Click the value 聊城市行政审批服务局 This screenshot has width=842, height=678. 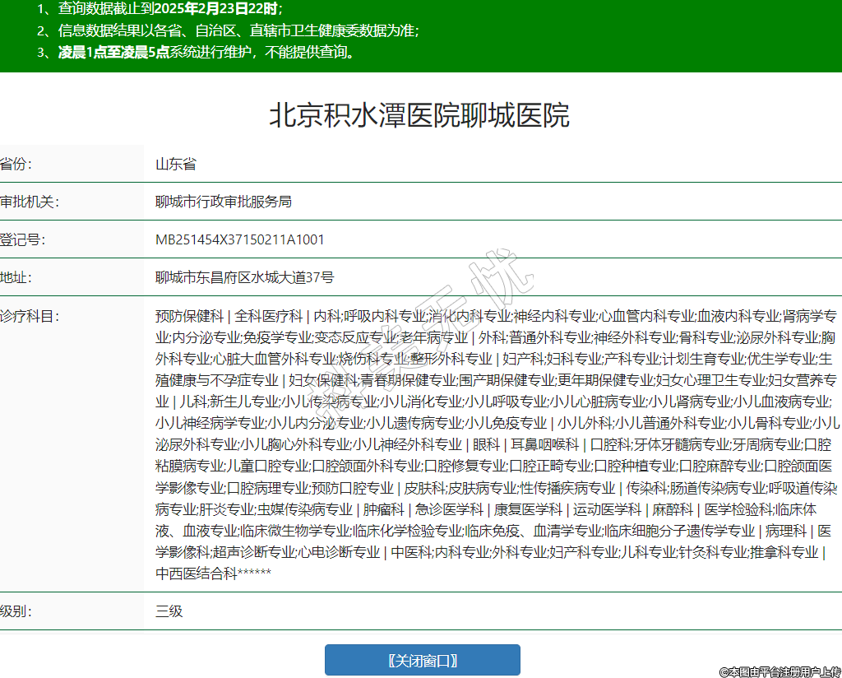(223, 202)
